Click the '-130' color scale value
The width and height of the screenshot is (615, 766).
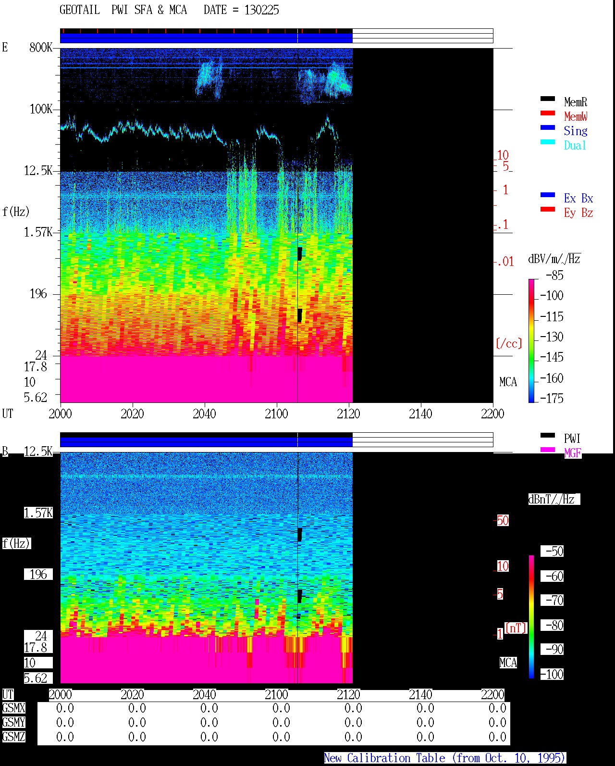point(552,337)
